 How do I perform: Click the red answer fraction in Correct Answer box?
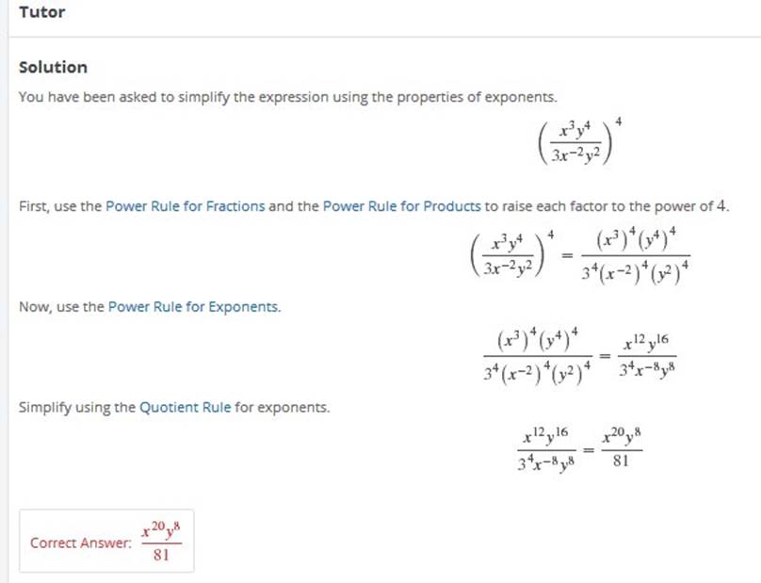(162, 541)
